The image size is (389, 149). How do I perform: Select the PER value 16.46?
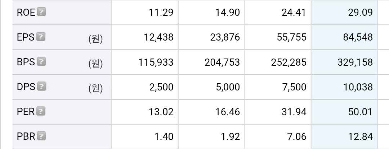[x=228, y=112]
